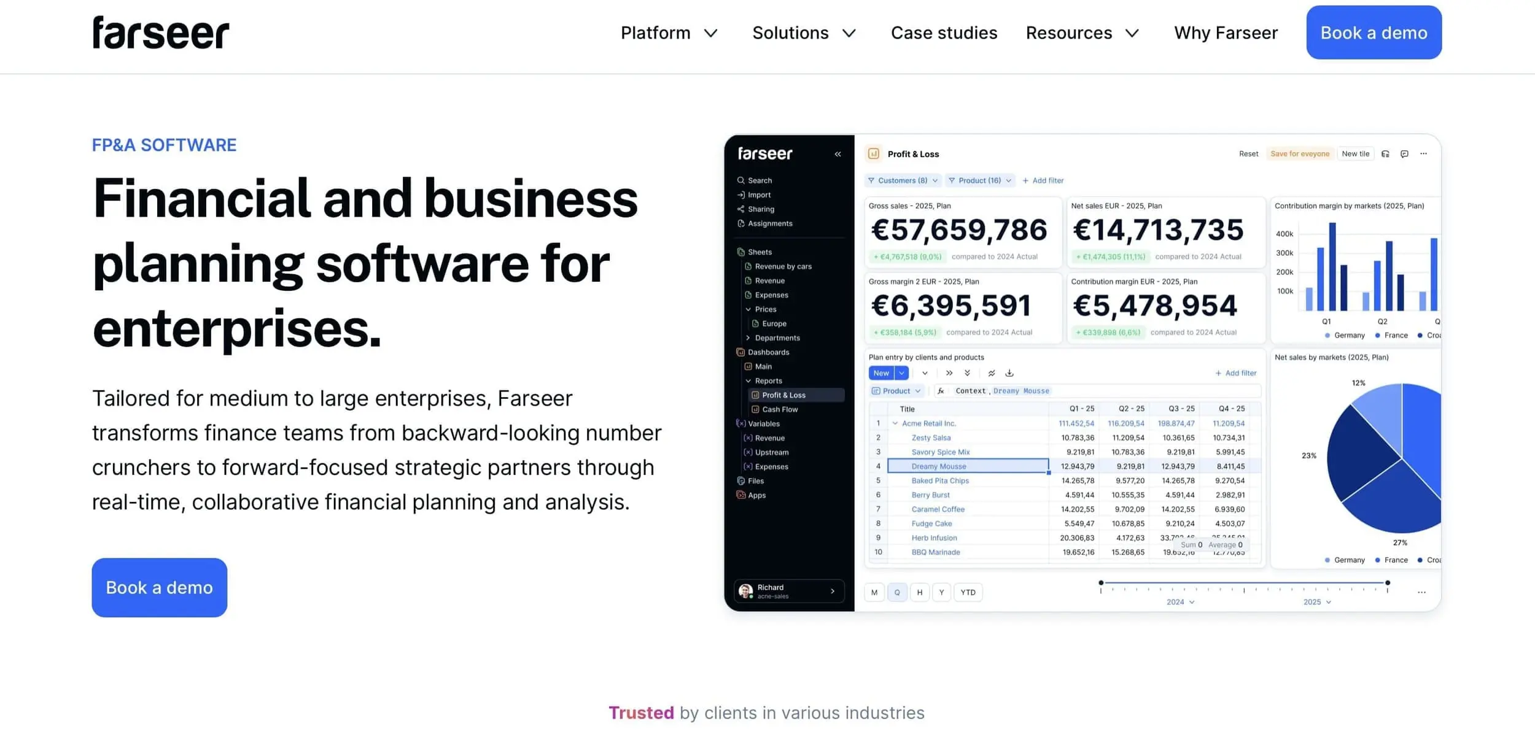Open the Import function in the sidebar
The width and height of the screenshot is (1535, 748).
pos(741,195)
